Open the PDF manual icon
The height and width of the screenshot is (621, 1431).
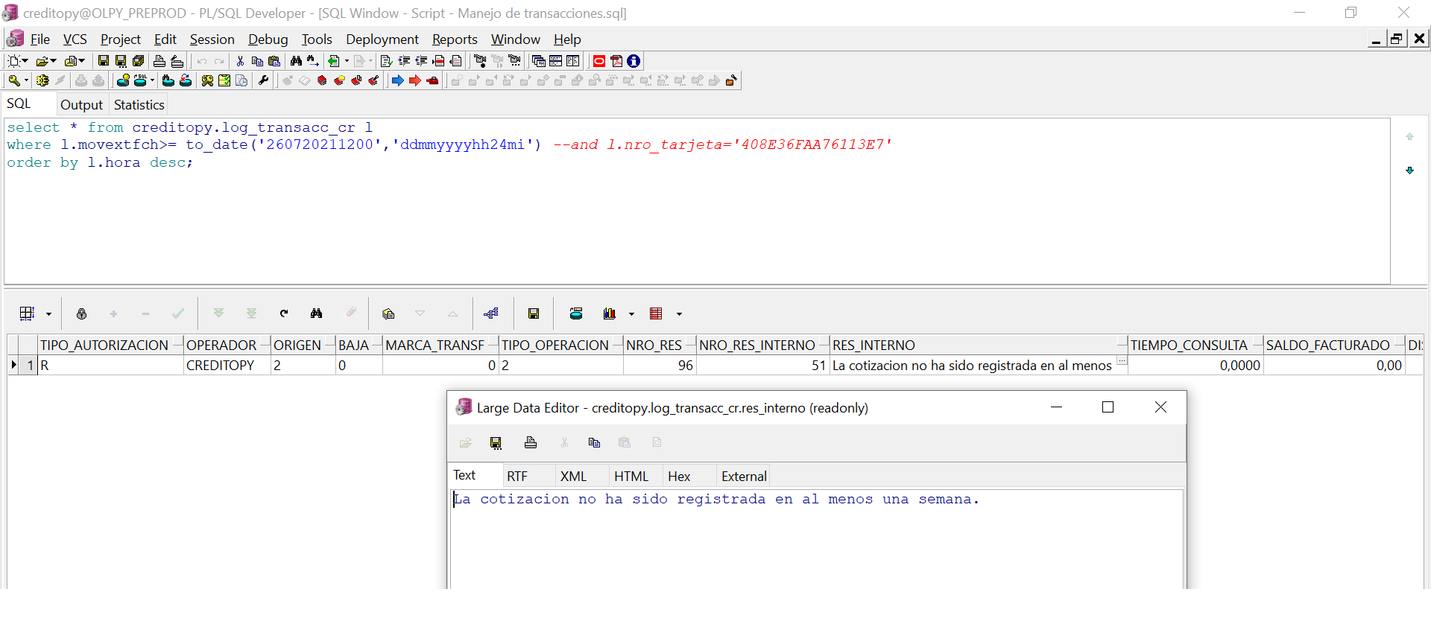click(616, 61)
